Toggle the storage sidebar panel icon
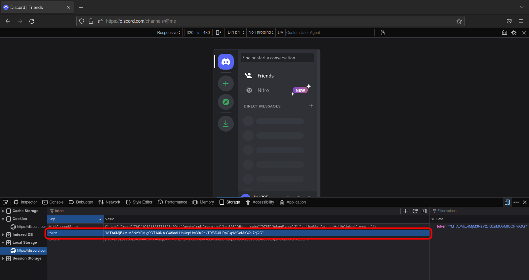Viewport: 529px width, 280px height. pos(424,211)
